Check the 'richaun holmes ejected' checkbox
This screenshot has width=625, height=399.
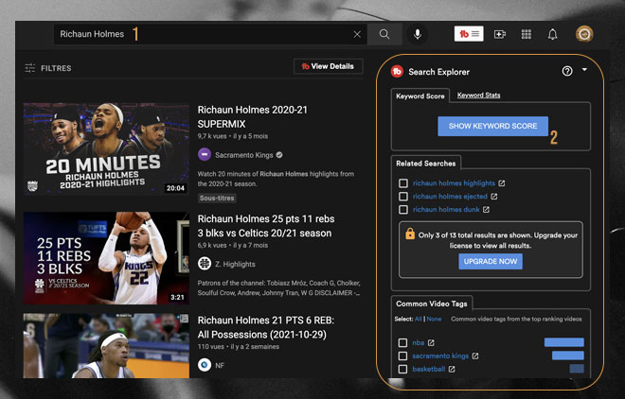(x=403, y=197)
